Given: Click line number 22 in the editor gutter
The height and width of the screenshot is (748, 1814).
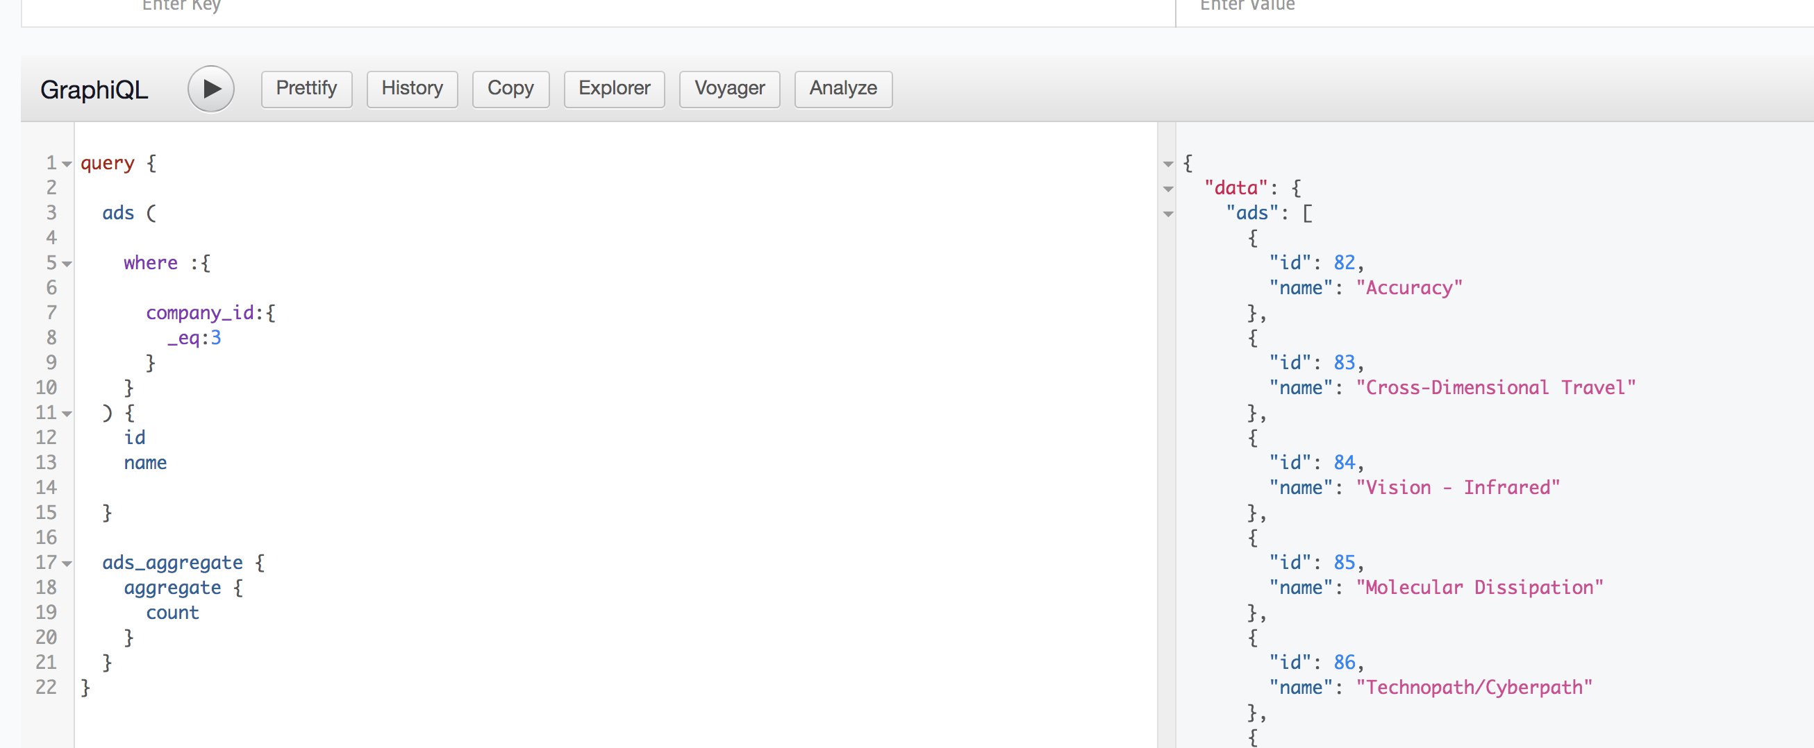Looking at the screenshot, I should coord(47,688).
